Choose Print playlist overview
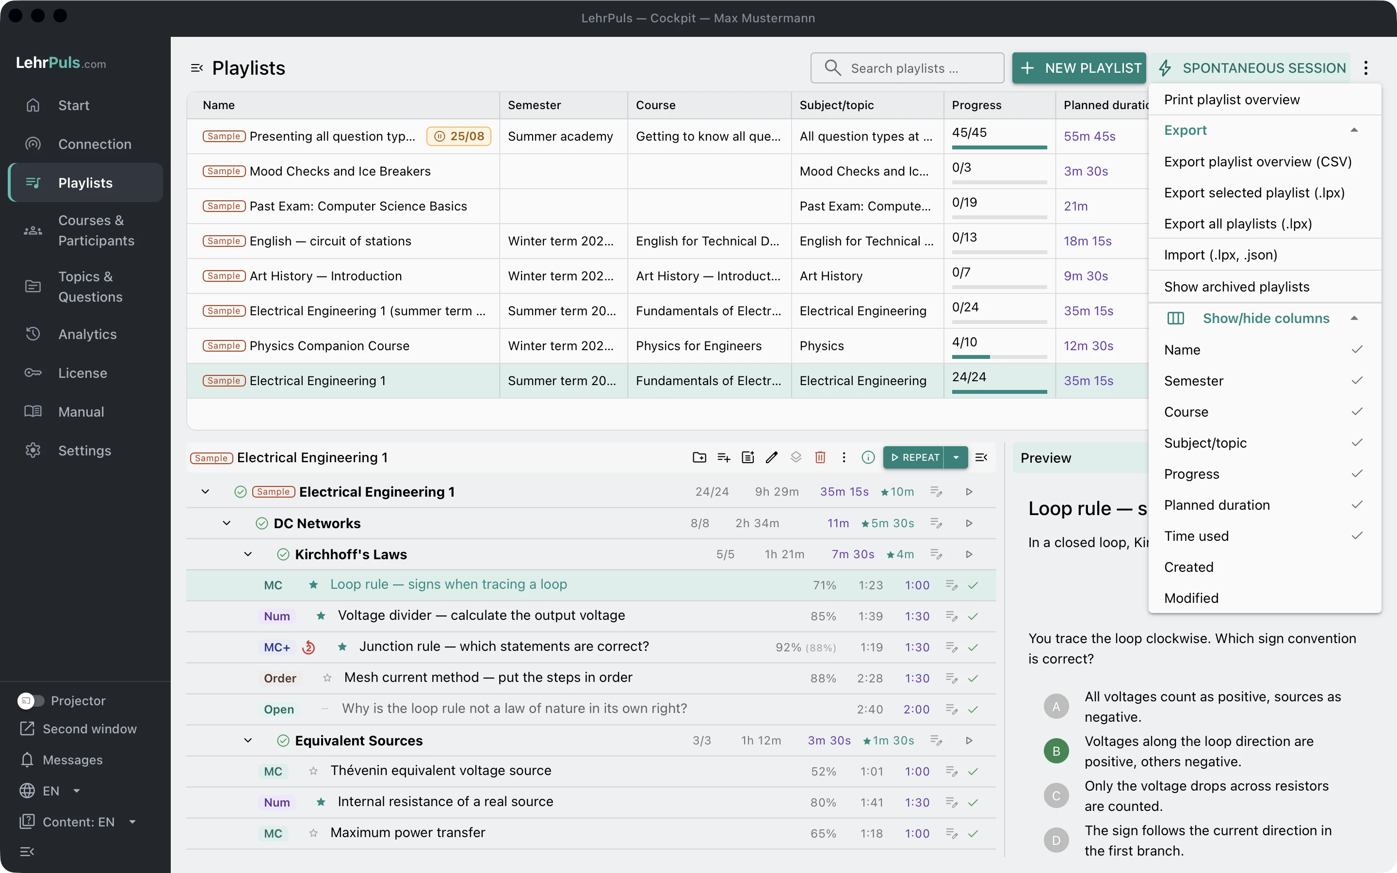 (x=1264, y=100)
